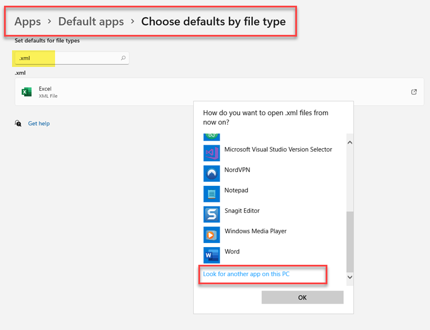Choose the NordVPN icon in app list
The height and width of the screenshot is (330, 430).
coord(212,173)
